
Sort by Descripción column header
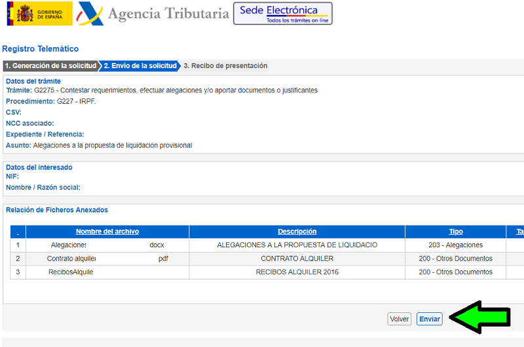click(x=297, y=232)
